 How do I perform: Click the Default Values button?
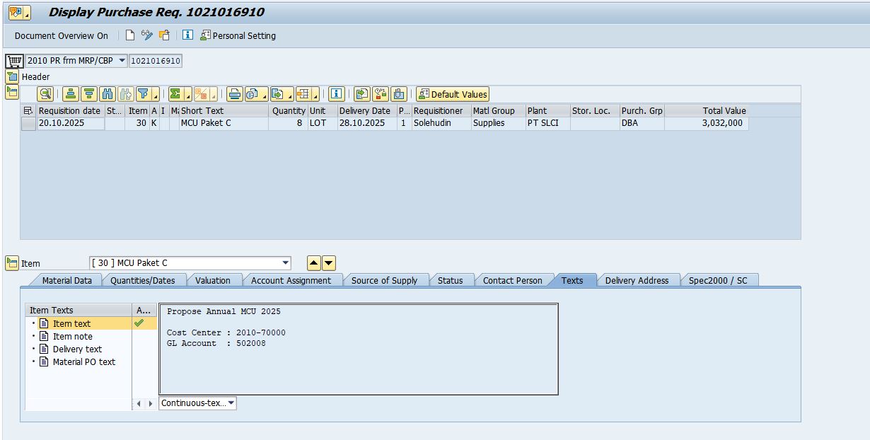[453, 94]
